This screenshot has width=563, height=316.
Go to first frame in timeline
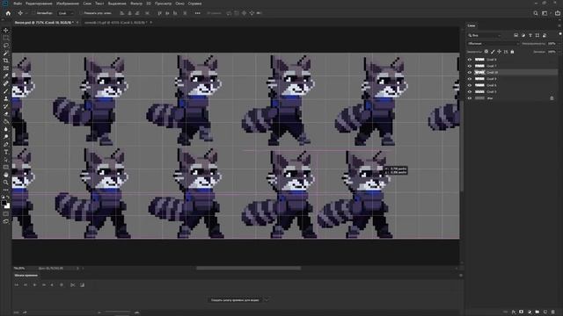coord(17,284)
